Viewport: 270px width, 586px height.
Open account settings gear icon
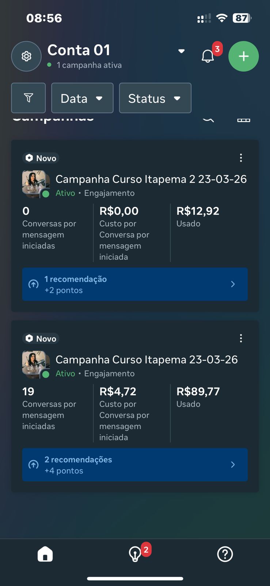[26, 56]
